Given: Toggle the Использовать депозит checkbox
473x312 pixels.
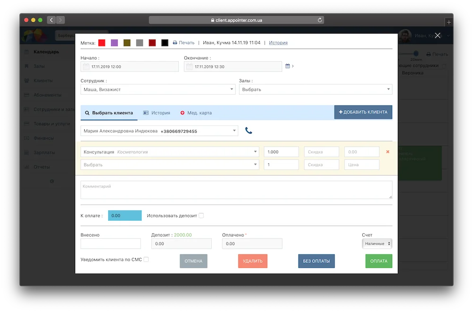Looking at the screenshot, I should (x=201, y=215).
